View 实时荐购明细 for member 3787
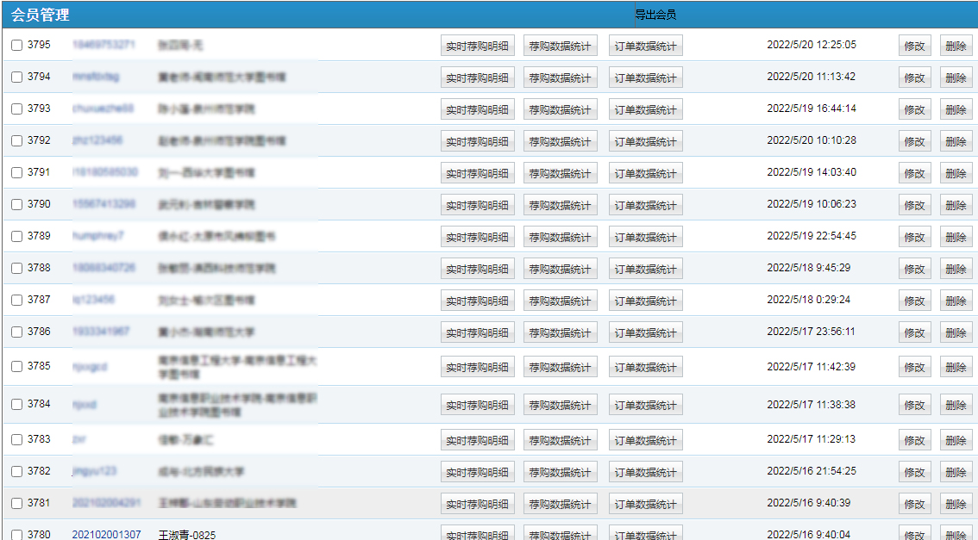This screenshot has height=540, width=978. [x=477, y=301]
